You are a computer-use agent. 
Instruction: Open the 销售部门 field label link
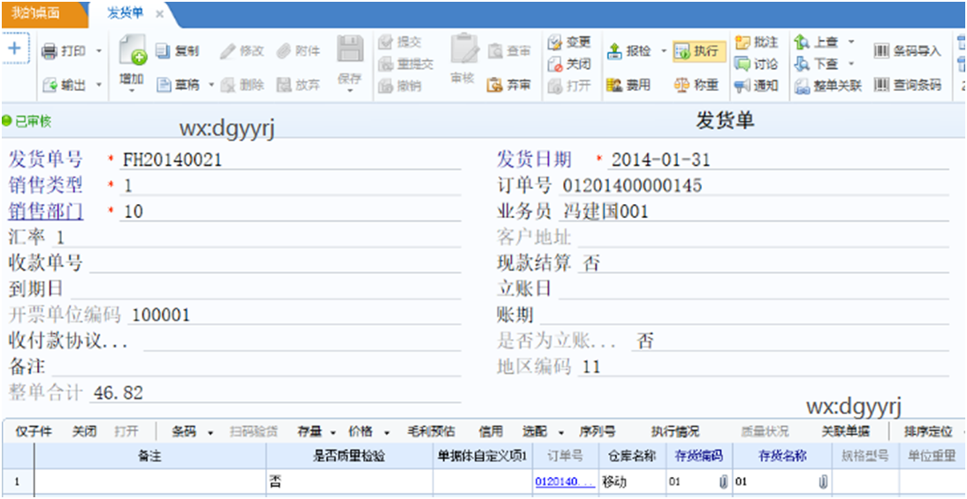point(46,212)
